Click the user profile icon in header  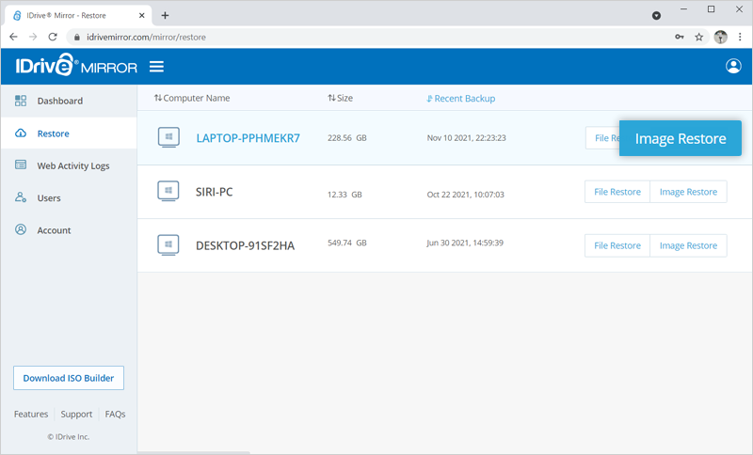click(733, 66)
